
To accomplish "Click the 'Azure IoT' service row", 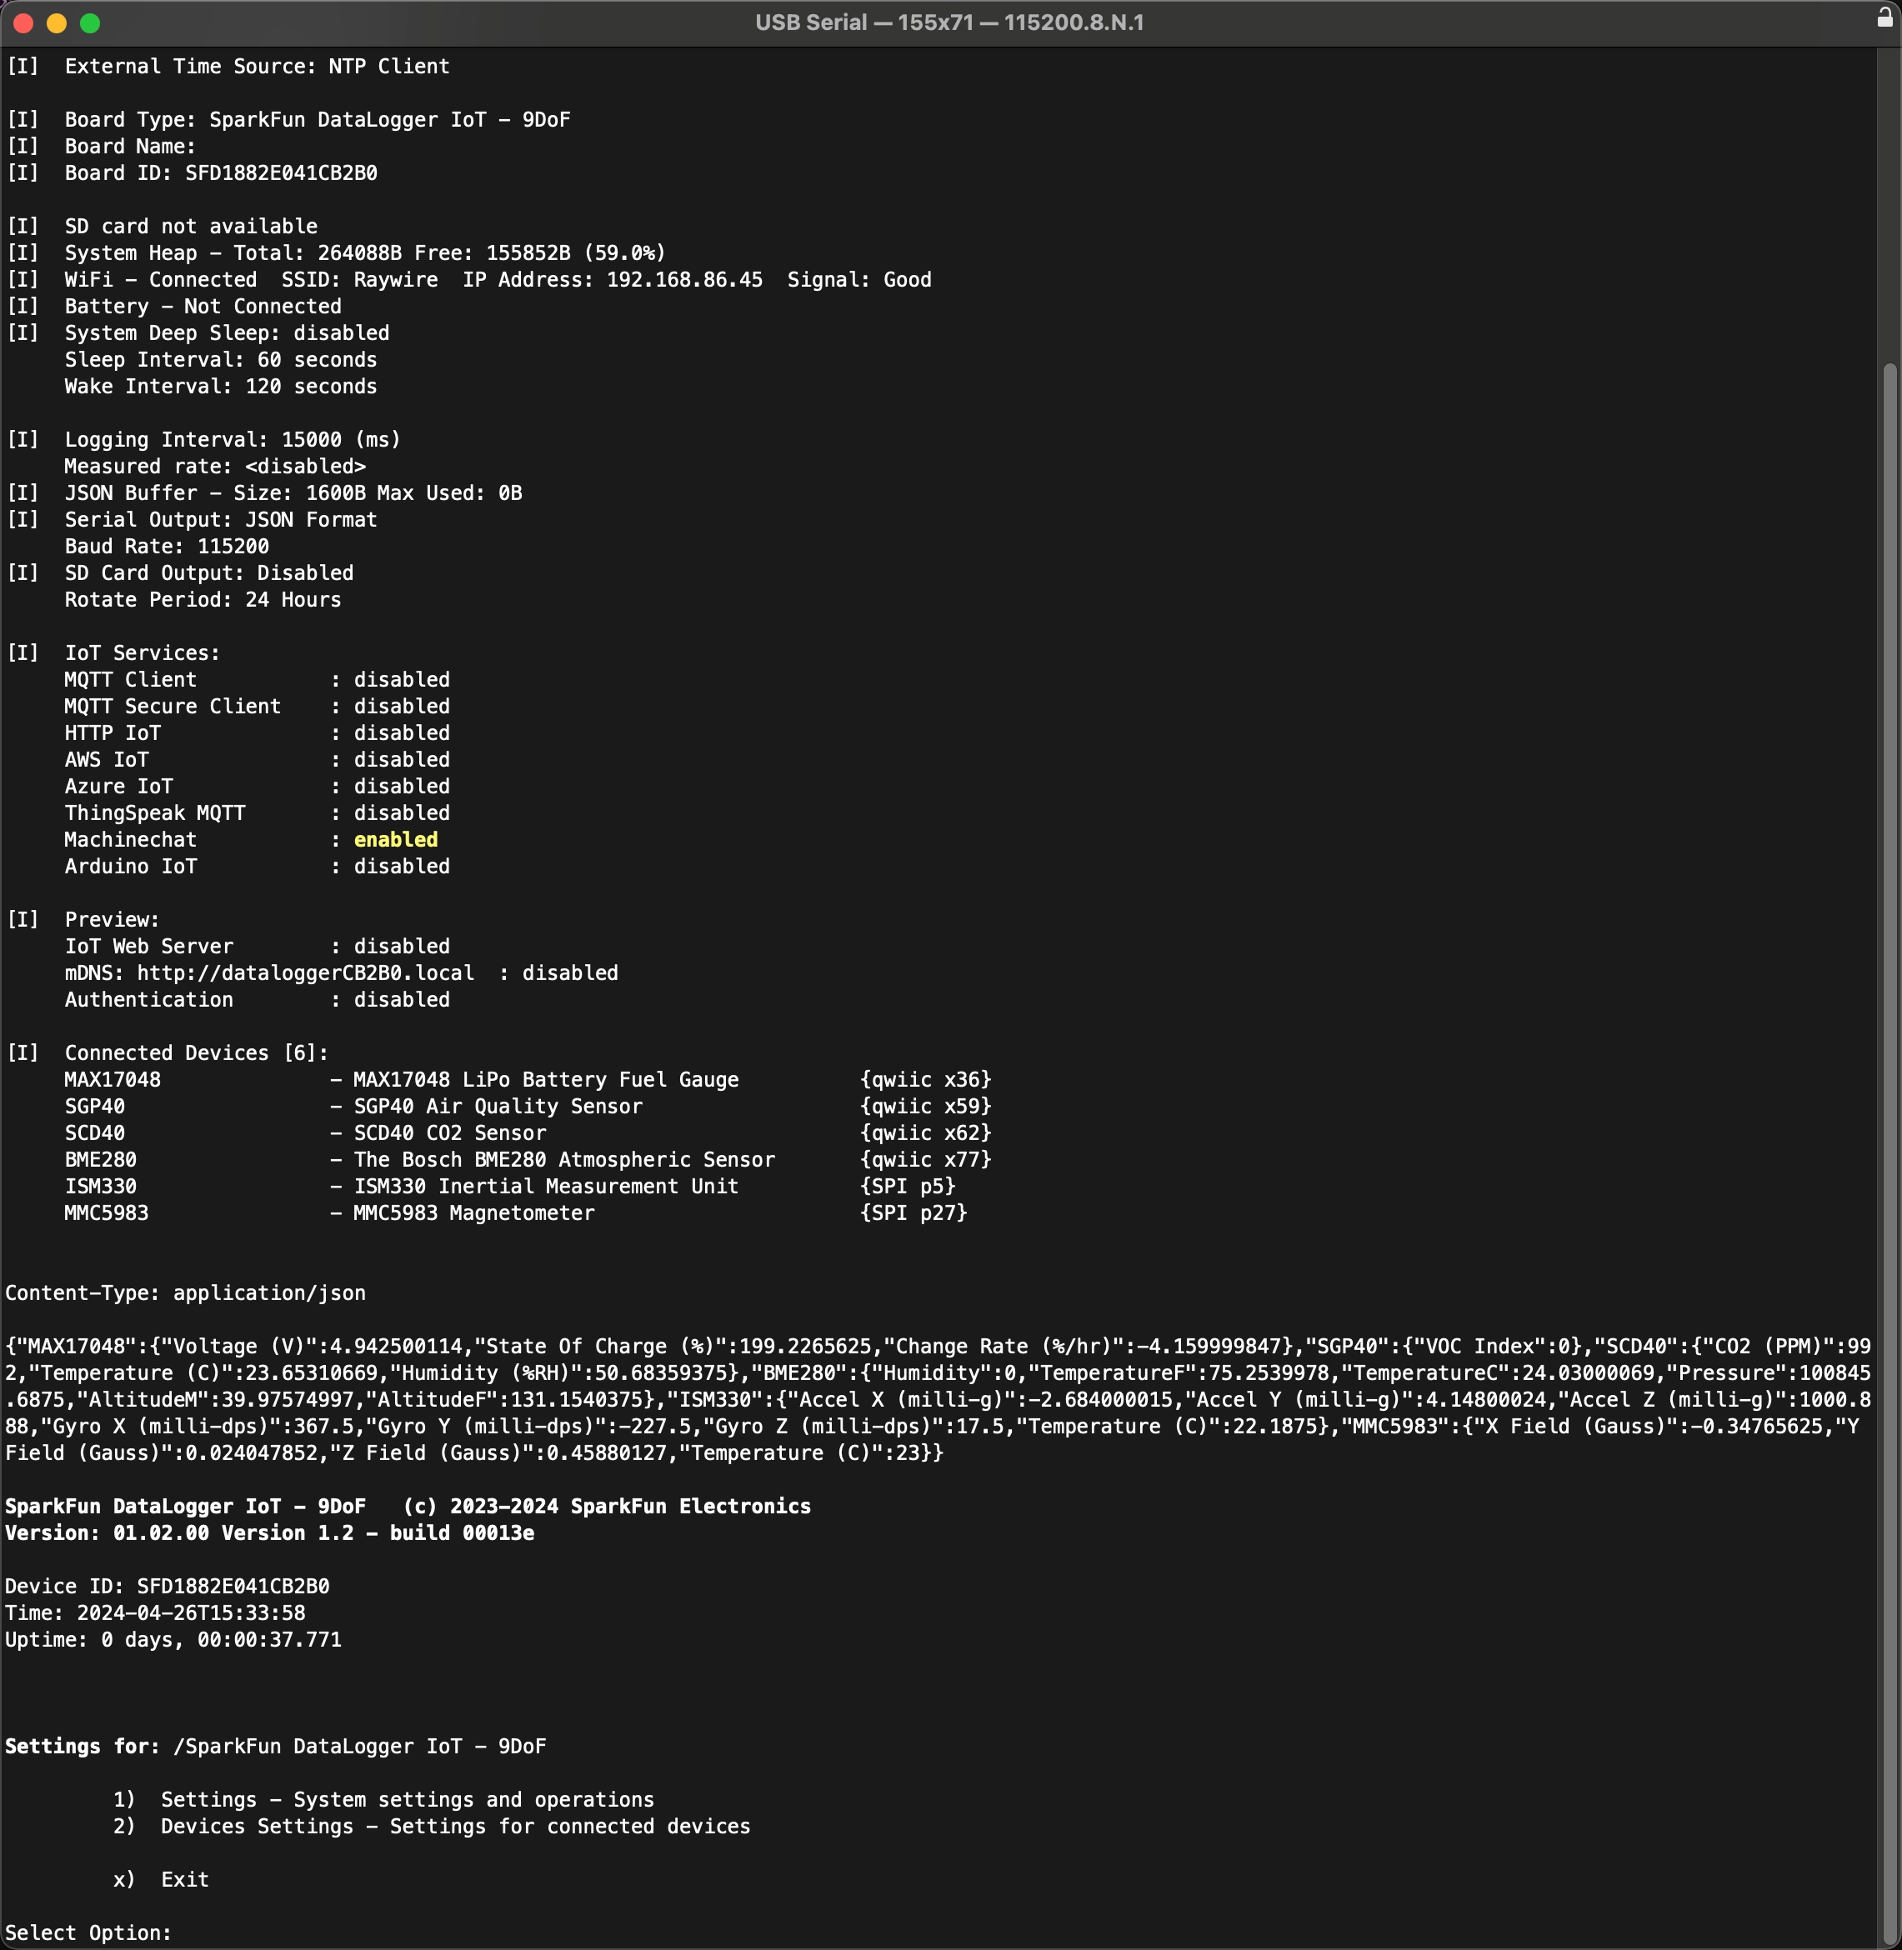I will click(x=257, y=786).
